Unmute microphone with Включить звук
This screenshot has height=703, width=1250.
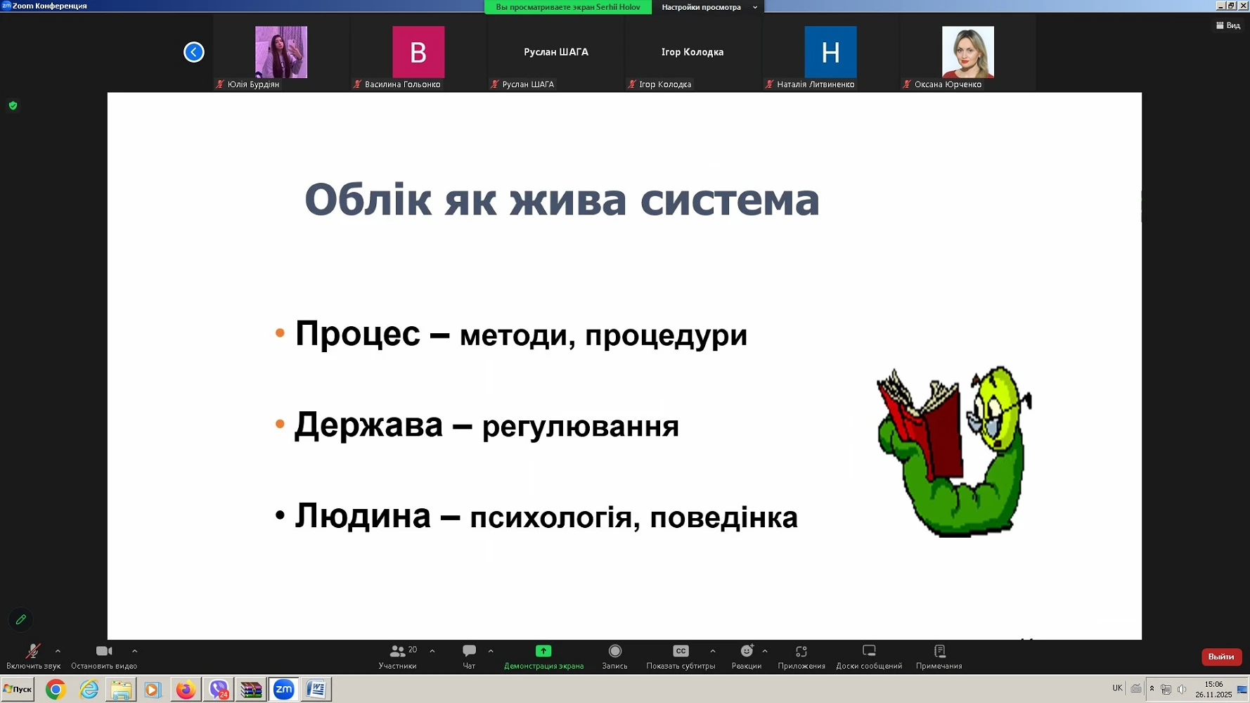pyautogui.click(x=32, y=652)
